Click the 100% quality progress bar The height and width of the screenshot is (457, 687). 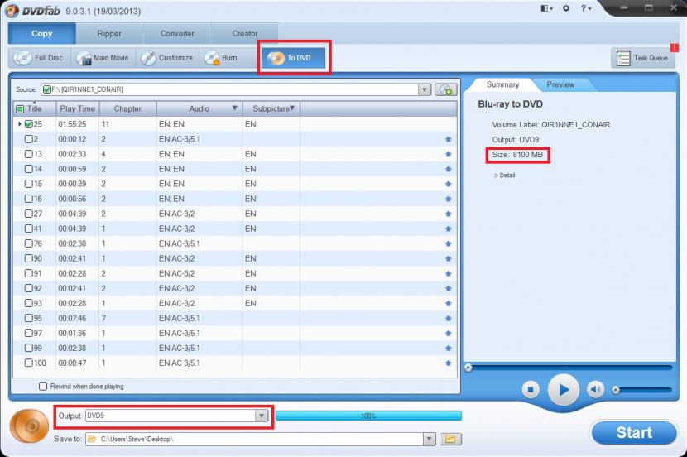pyautogui.click(x=368, y=416)
